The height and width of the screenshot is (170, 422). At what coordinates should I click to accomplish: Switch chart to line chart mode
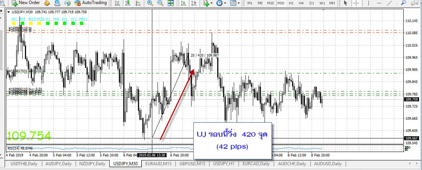[x=138, y=3]
